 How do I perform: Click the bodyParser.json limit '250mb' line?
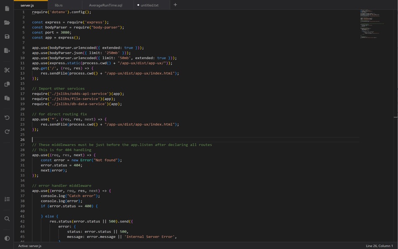(81, 53)
